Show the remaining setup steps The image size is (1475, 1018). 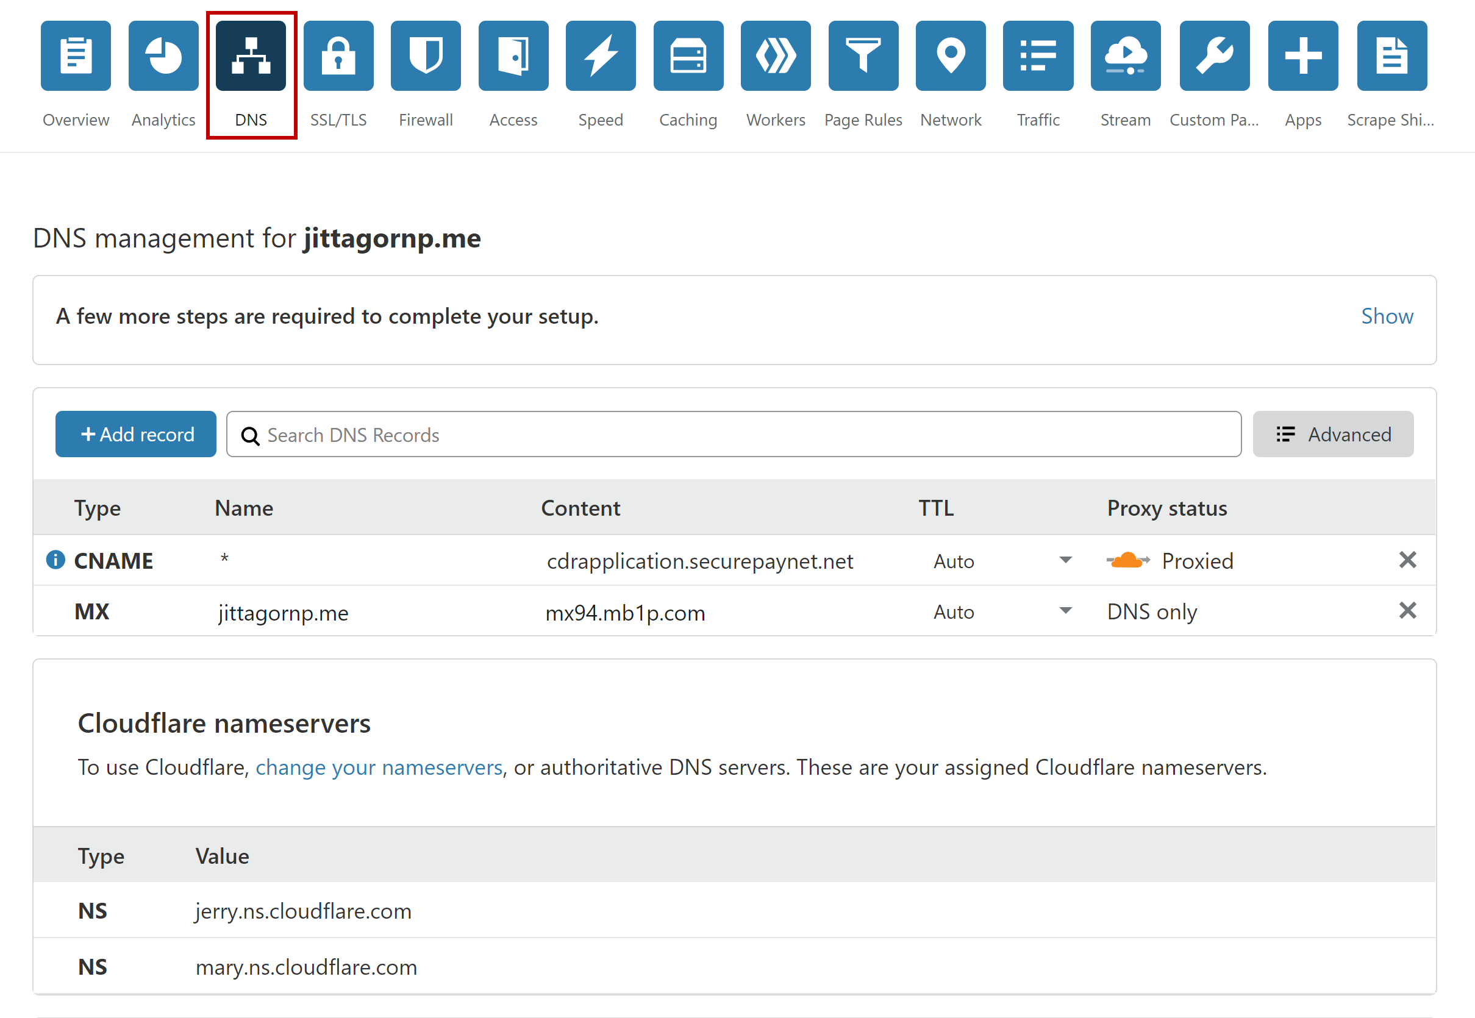pyautogui.click(x=1387, y=316)
